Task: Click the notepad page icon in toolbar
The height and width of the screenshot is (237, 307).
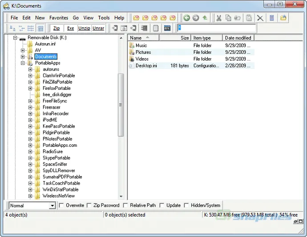Action: (x=156, y=28)
